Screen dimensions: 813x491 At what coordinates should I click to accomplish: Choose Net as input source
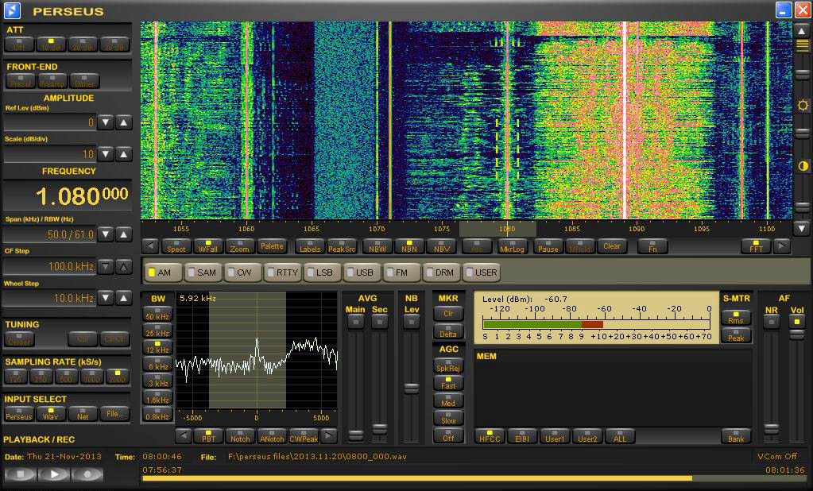[83, 414]
